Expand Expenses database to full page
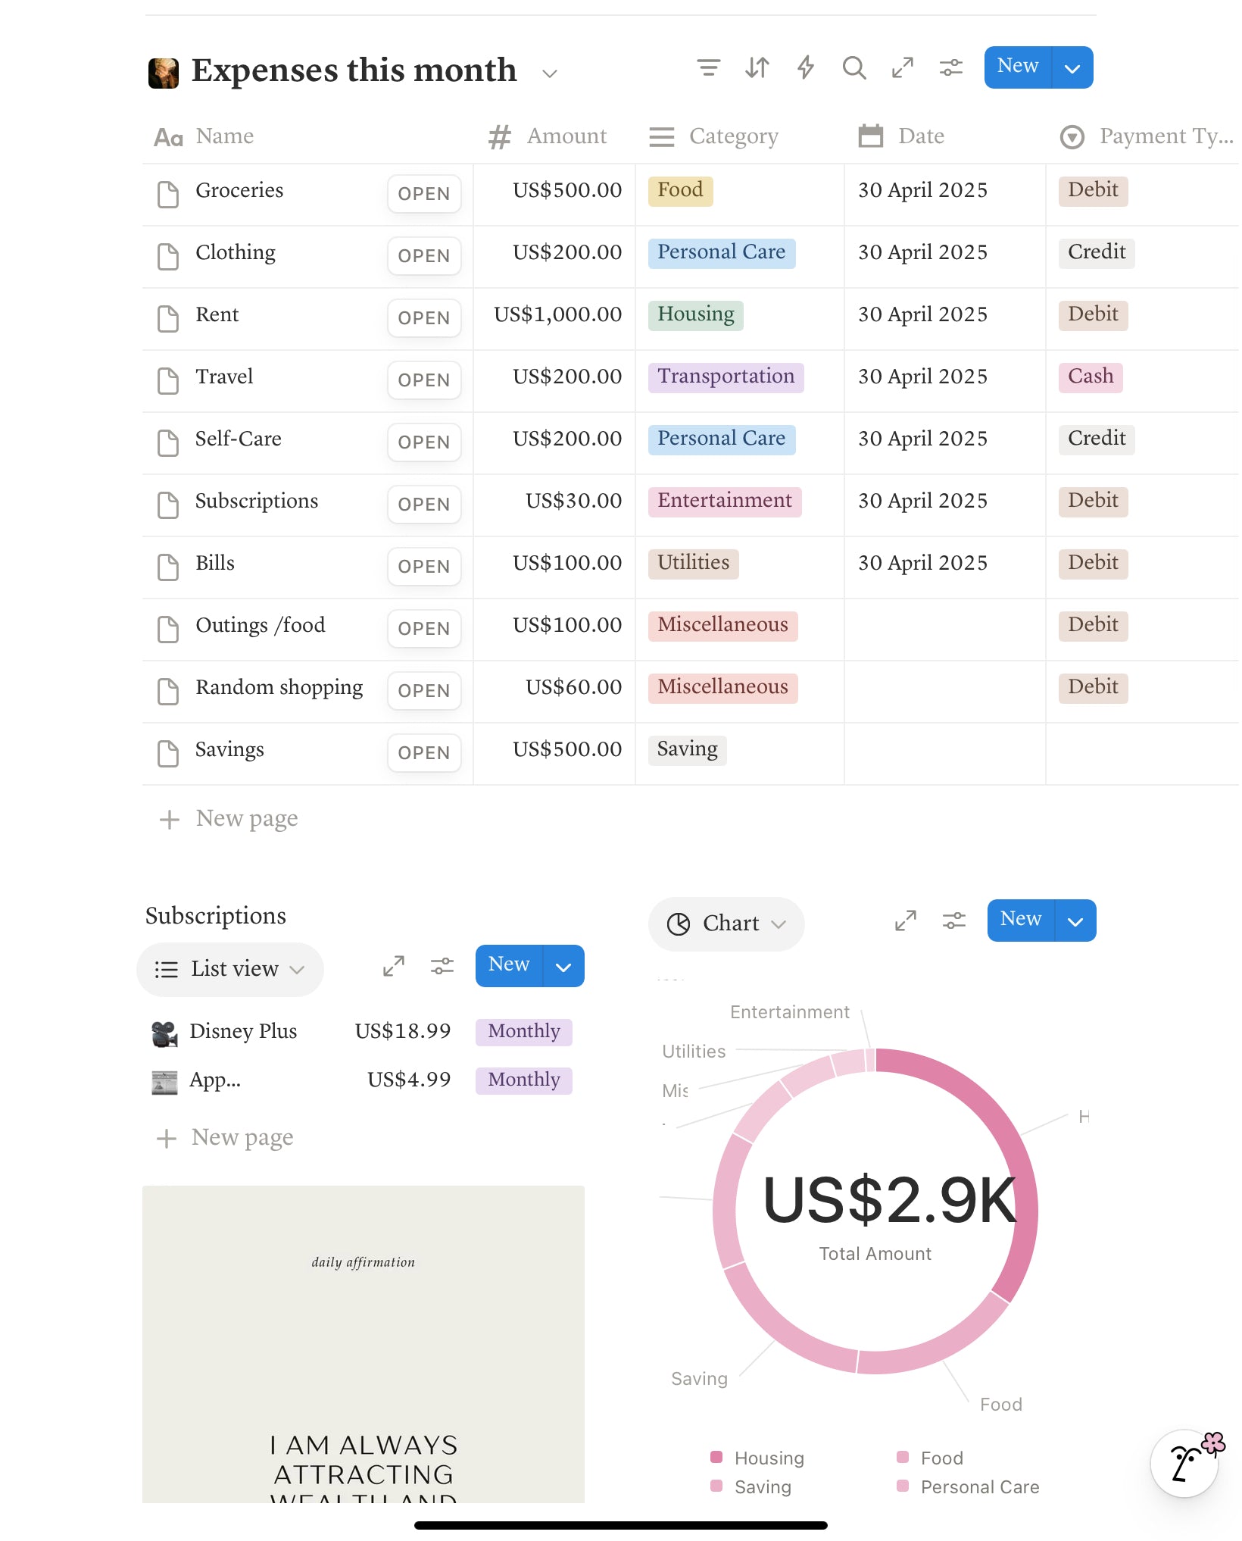Viewport: 1242px width, 1541px height. point(902,68)
